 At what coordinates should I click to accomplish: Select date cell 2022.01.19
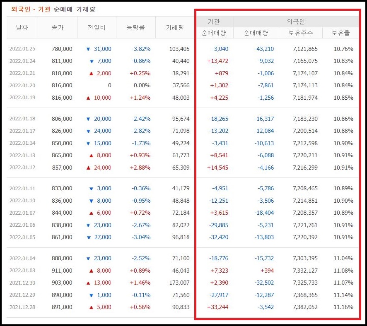[x=22, y=98]
